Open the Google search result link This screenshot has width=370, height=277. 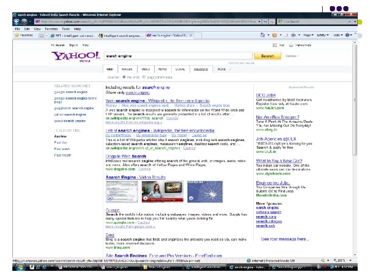(113, 210)
